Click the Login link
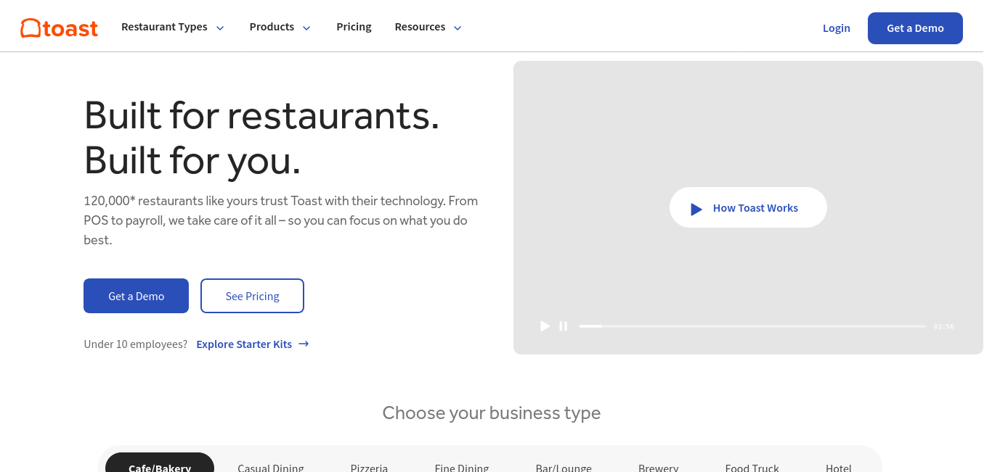Viewport: 992px width, 472px height. pyautogui.click(x=837, y=28)
